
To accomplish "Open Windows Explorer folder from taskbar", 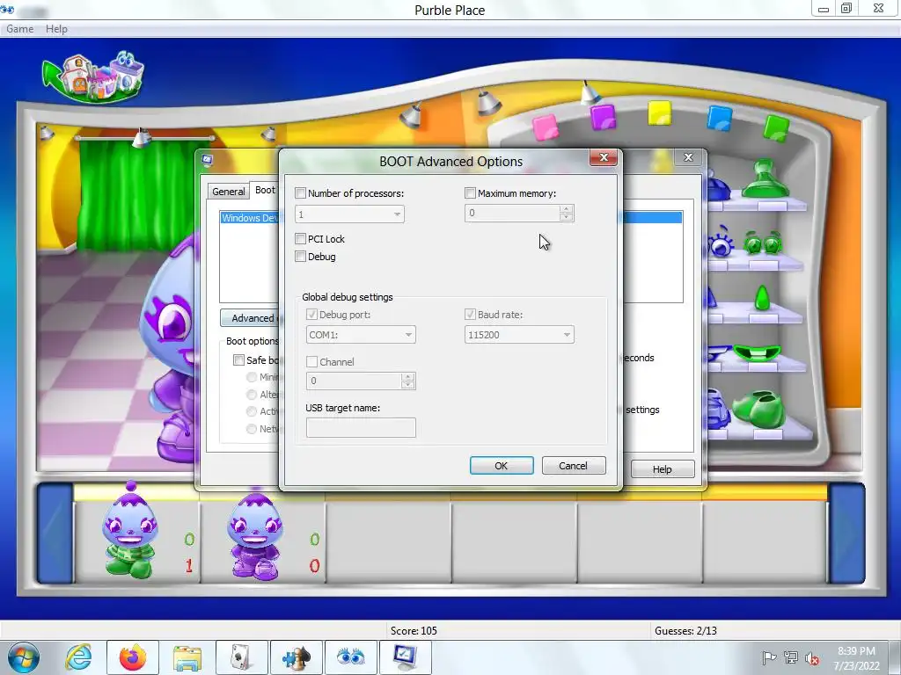I will tap(187, 657).
